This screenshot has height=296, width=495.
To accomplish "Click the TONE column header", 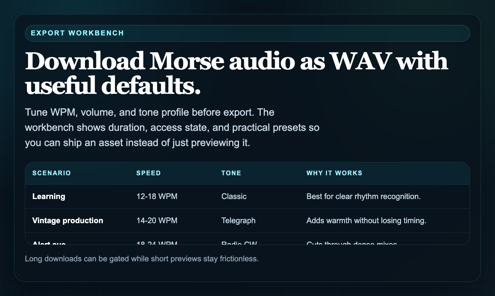I will (232, 173).
